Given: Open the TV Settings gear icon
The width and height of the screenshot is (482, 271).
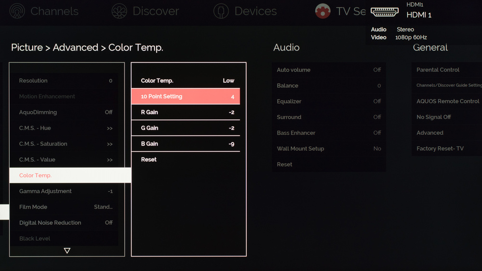Looking at the screenshot, I should (x=322, y=11).
